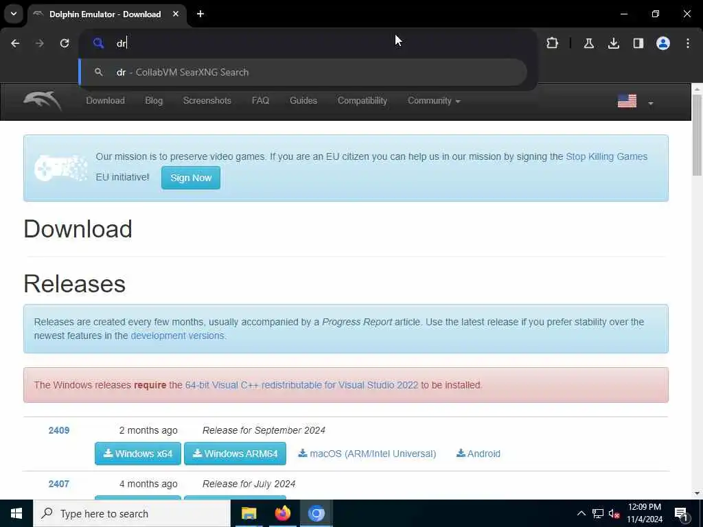Image resolution: width=703 pixels, height=527 pixels.
Task: Open the tab search chevron
Action: 14,14
